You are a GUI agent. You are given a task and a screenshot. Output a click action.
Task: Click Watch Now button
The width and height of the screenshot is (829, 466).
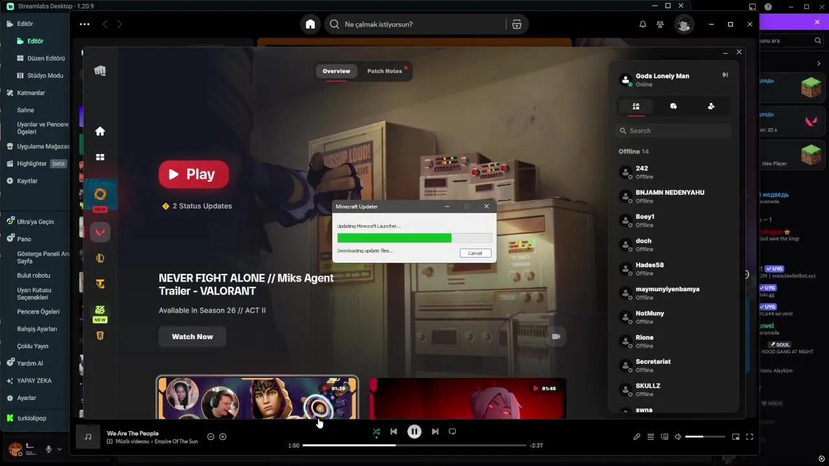coord(192,337)
